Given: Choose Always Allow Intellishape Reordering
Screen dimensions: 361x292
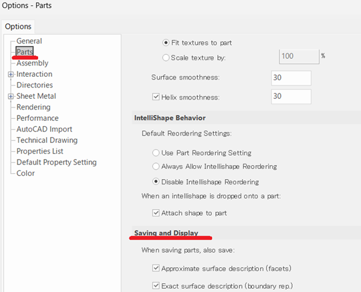Looking at the screenshot, I should 156,166.
